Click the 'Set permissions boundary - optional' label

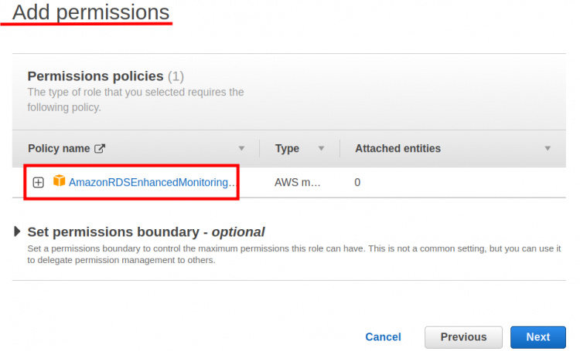[145, 231]
